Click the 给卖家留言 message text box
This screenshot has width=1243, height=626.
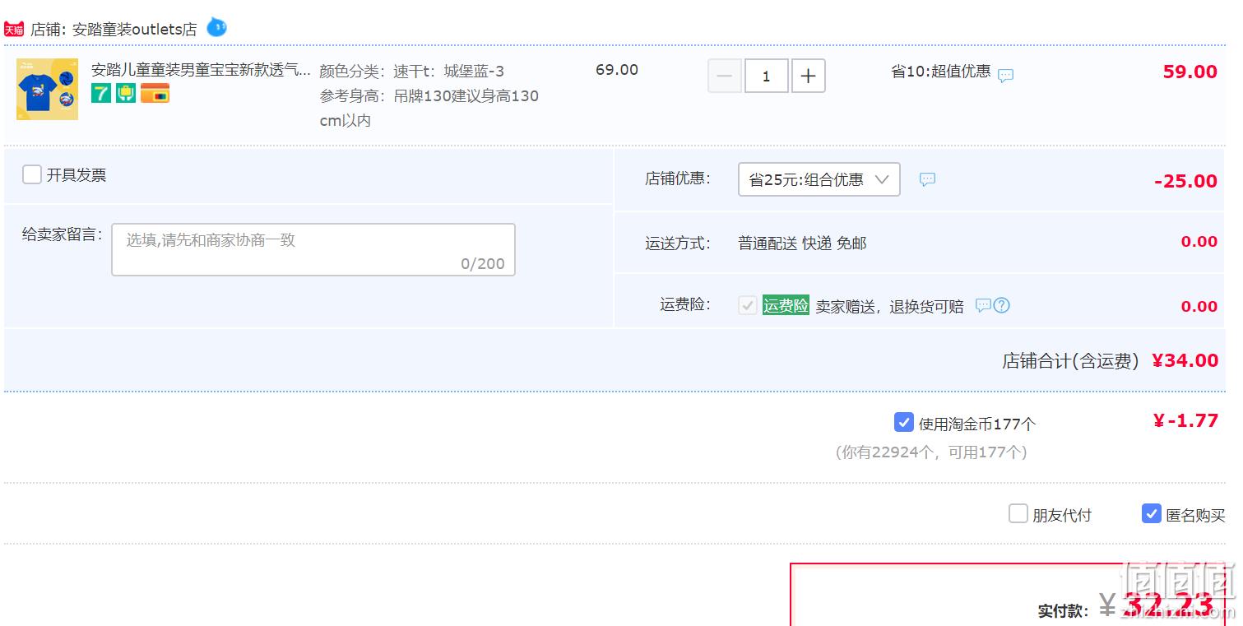pos(313,249)
